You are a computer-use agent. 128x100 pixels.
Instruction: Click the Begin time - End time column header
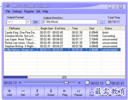pyautogui.click(x=53, y=28)
